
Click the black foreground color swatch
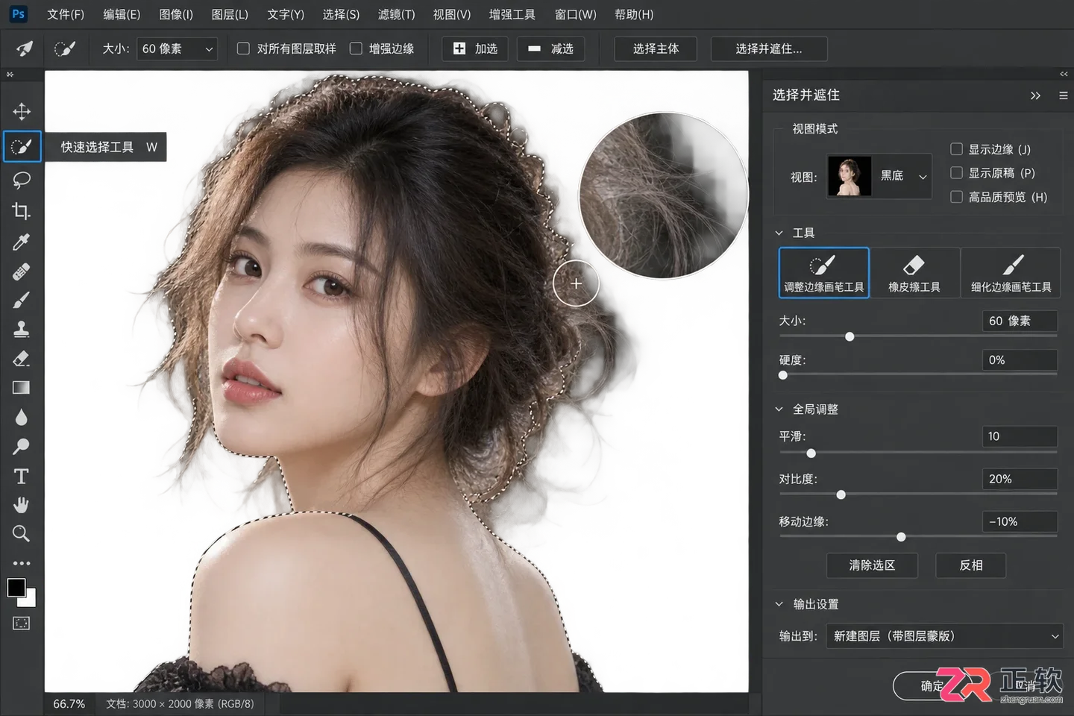click(x=16, y=587)
